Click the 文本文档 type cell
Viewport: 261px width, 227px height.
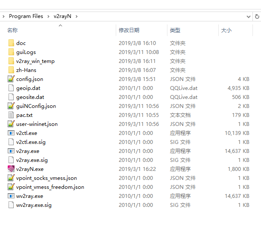pyautogui.click(x=180, y=115)
